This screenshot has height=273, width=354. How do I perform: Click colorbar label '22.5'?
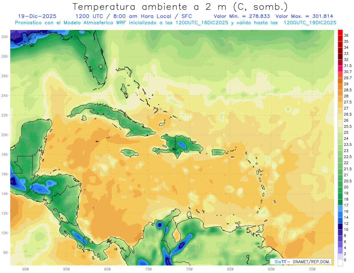pyautogui.click(x=348, y=157)
